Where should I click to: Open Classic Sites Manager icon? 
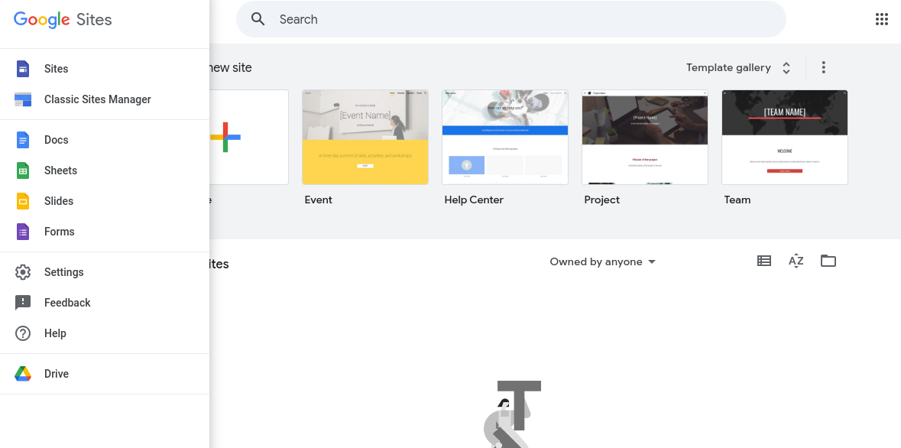(23, 99)
